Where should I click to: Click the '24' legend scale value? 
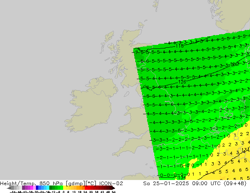tap(85, 192)
